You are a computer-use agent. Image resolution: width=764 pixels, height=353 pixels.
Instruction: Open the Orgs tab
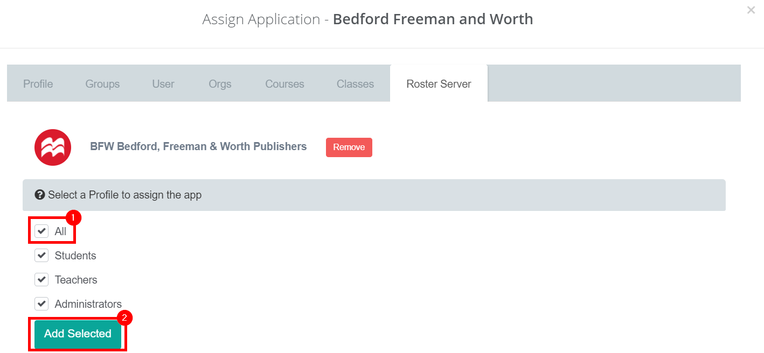click(220, 83)
